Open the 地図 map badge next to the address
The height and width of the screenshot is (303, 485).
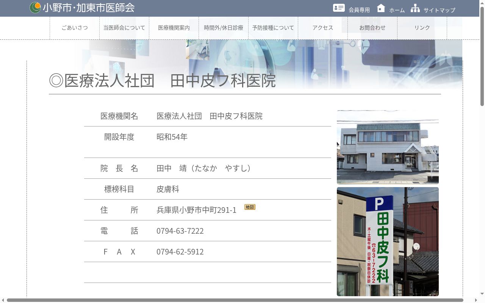pos(250,207)
